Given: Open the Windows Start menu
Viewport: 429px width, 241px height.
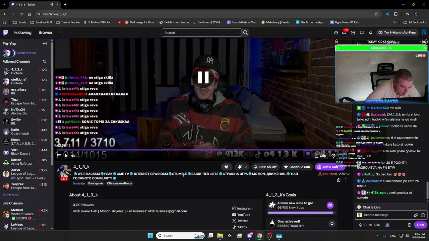Looking at the screenshot, I should pyautogui.click(x=150, y=236).
